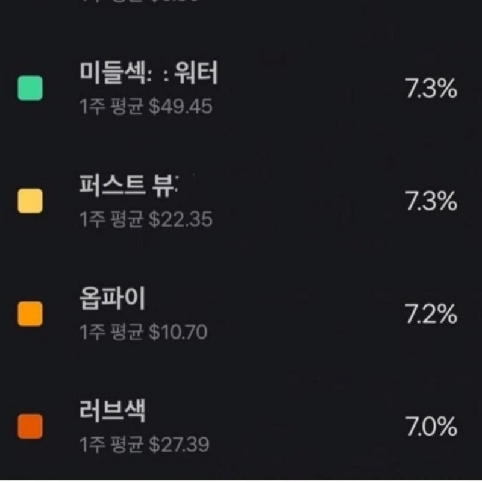Click the $22.35 average price
The height and width of the screenshot is (482, 482).
click(180, 220)
